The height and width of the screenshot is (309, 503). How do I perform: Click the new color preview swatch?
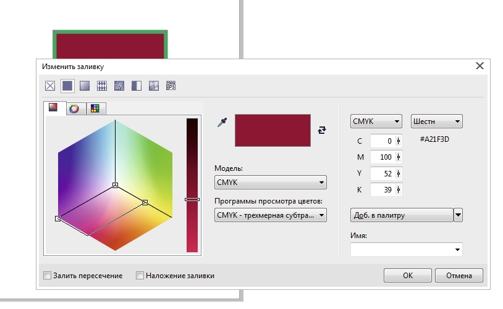click(x=273, y=130)
